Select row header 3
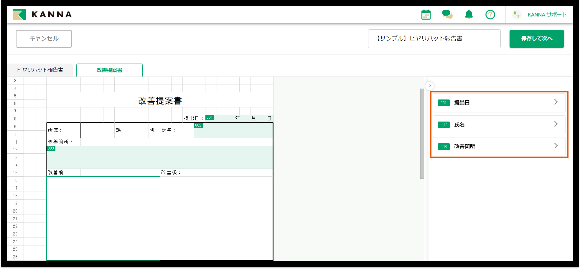 (15, 80)
